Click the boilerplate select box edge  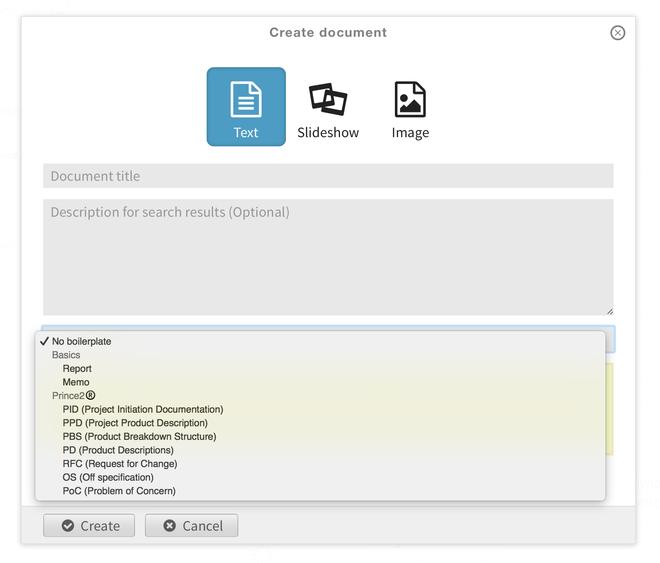(610, 340)
